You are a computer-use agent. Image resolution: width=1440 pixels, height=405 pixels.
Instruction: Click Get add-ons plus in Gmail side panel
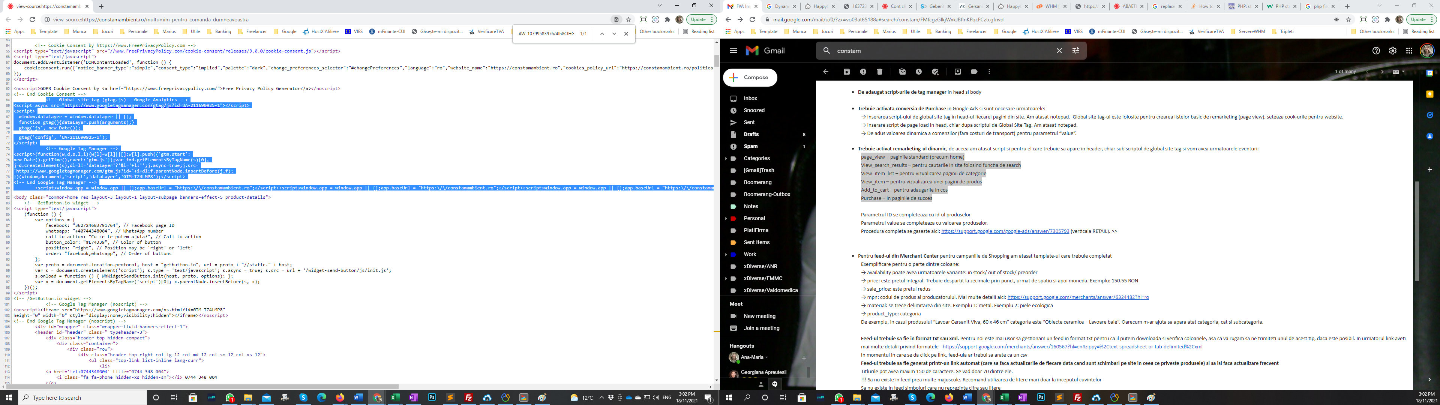[1430, 169]
